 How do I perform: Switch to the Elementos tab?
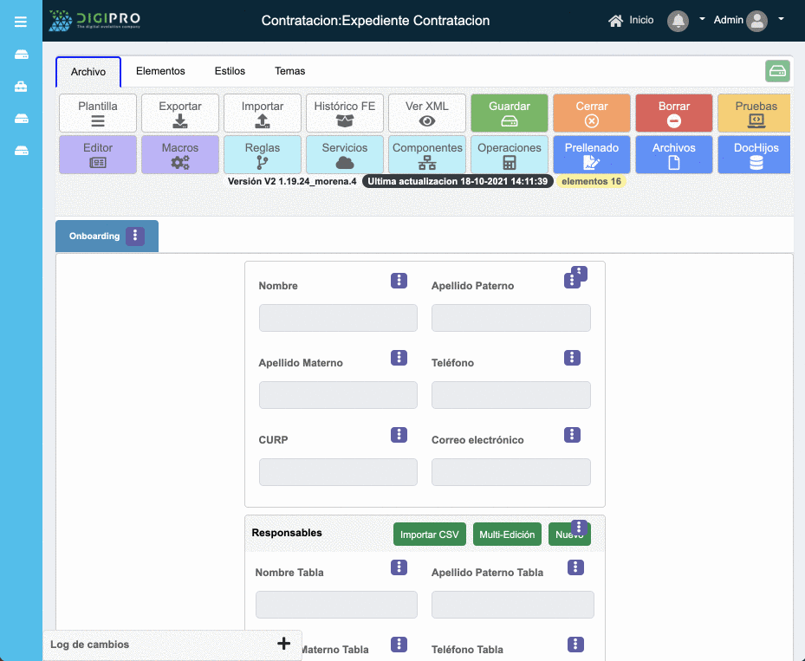[160, 71]
